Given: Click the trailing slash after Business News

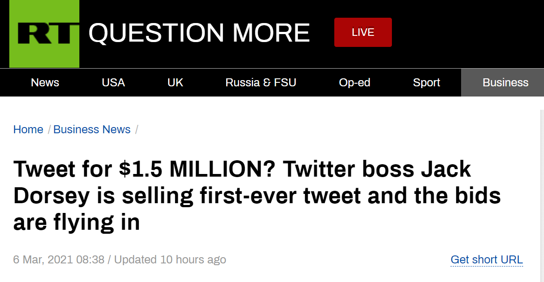Looking at the screenshot, I should (x=137, y=129).
